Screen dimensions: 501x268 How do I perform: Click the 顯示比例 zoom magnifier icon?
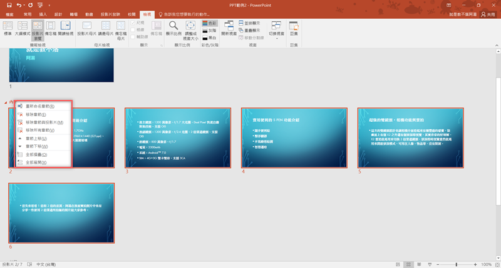(173, 29)
